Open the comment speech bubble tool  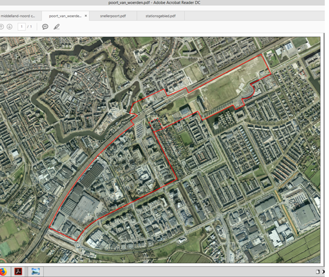click(45, 26)
